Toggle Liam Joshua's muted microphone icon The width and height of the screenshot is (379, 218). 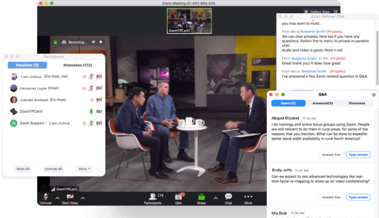click(x=91, y=77)
